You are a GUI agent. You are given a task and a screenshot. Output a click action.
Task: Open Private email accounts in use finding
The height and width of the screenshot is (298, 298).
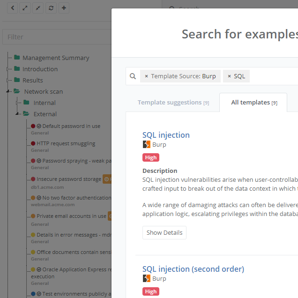point(72,216)
